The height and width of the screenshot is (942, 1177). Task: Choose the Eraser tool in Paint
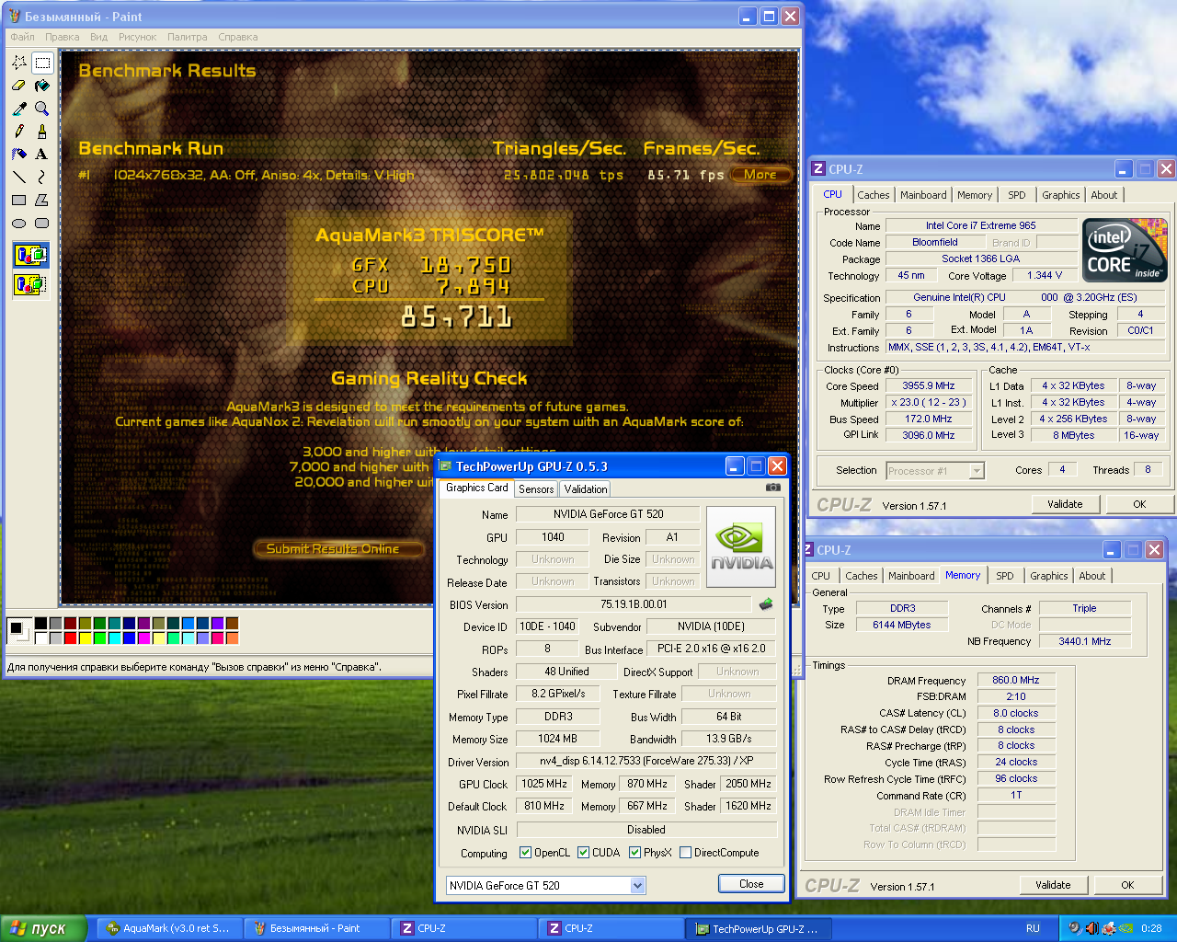click(x=19, y=86)
